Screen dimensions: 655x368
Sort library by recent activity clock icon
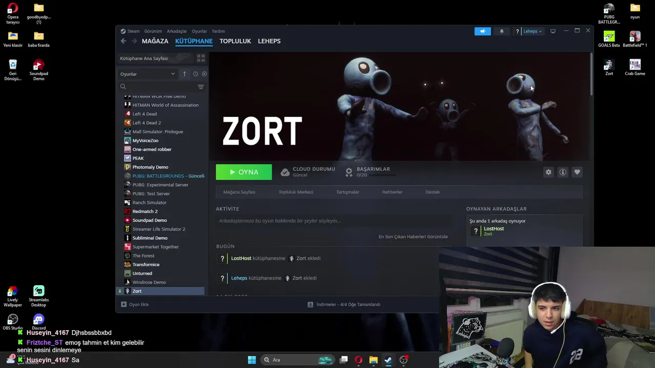[195, 74]
